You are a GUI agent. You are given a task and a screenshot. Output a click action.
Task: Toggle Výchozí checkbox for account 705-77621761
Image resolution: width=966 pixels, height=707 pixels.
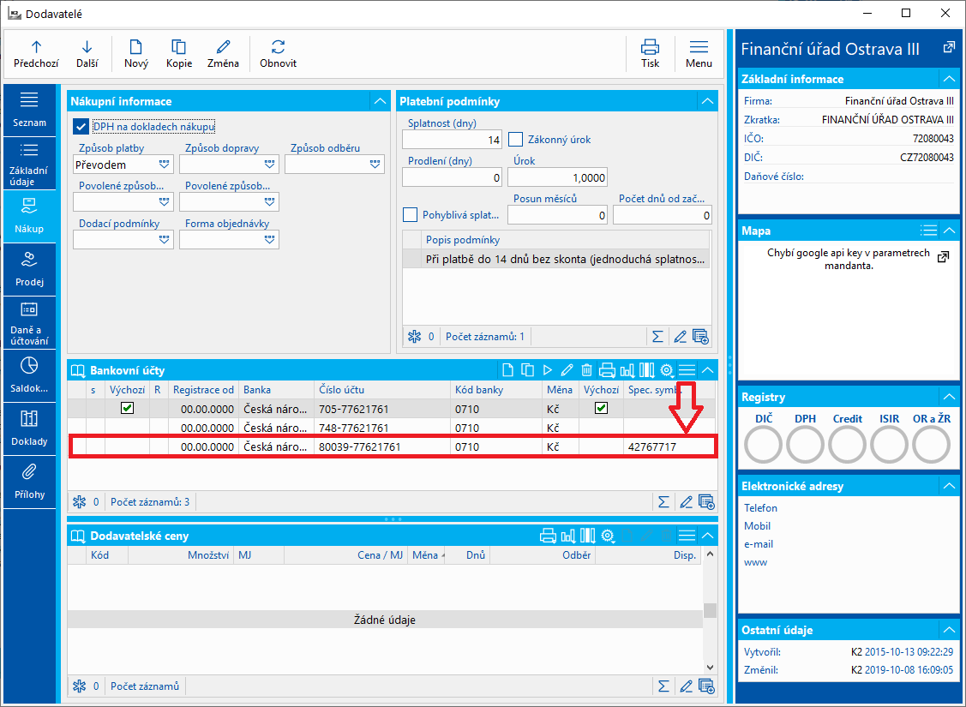tap(128, 408)
